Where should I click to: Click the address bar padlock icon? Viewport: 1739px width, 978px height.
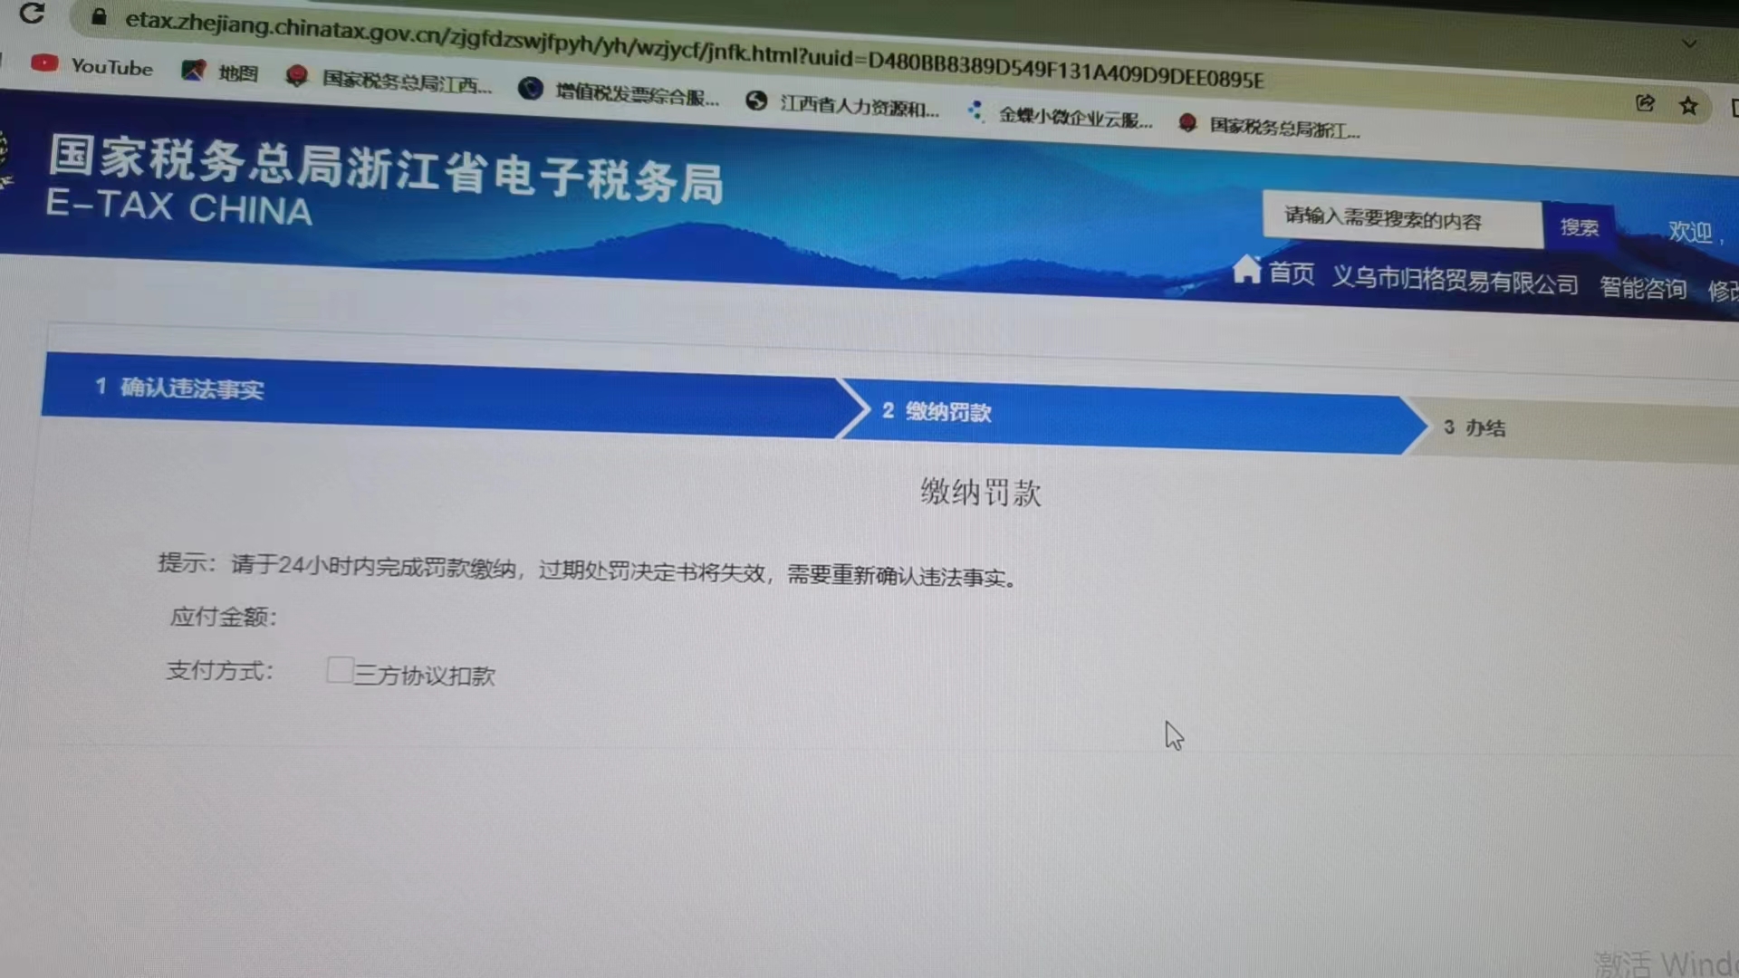coord(100,17)
